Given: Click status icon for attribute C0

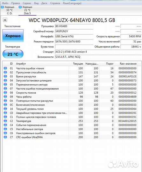Looking at the screenshot, I should click(5, 113).
